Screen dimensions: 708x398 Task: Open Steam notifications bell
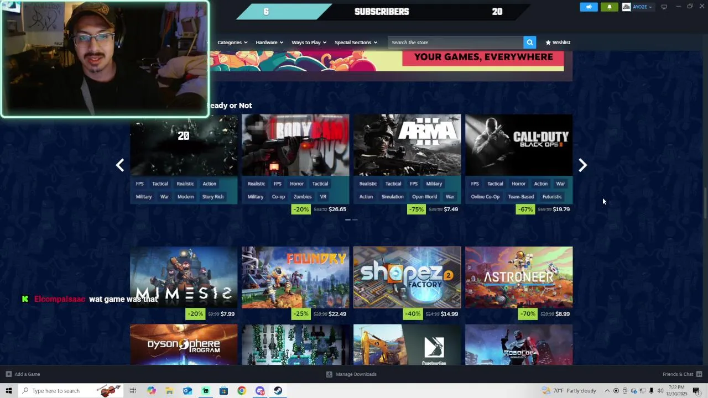(x=610, y=7)
